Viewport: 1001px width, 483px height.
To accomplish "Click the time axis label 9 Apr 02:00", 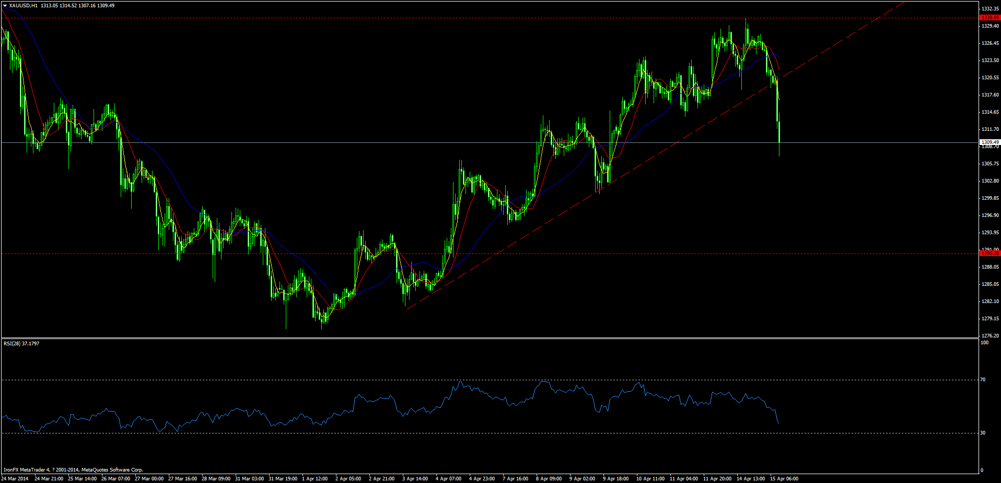I will 583,479.
